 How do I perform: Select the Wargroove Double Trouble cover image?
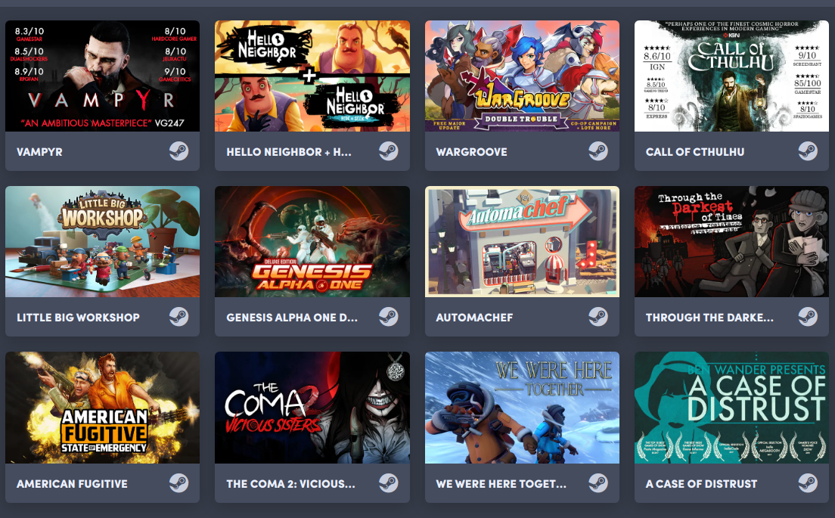[522, 76]
